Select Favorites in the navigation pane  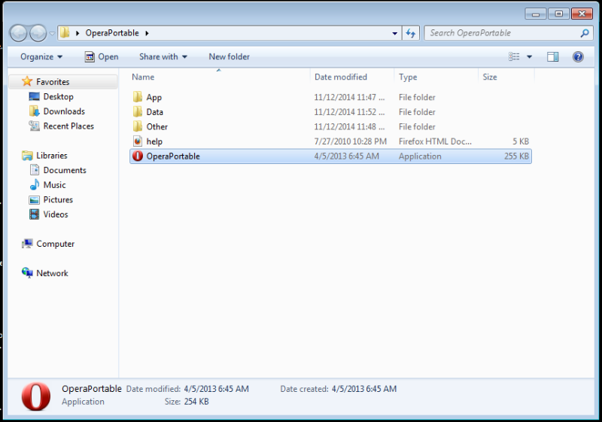[x=53, y=82]
